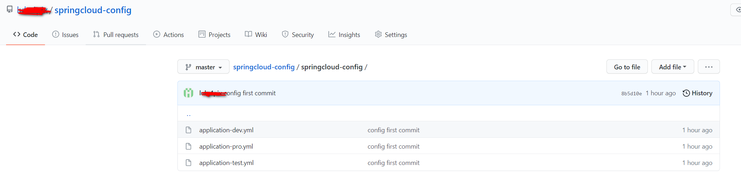This screenshot has width=741, height=176.
Task: Click the Wiki book icon
Action: (x=248, y=34)
